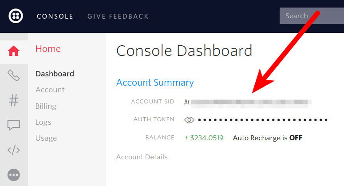Viewport: 344px width, 186px height.
Task: Open the phone handset voice icon
Action: pyautogui.click(x=14, y=75)
